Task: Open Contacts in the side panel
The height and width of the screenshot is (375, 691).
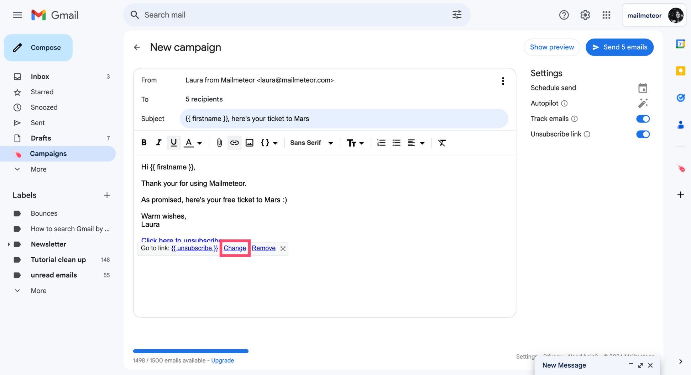Action: coord(680,125)
